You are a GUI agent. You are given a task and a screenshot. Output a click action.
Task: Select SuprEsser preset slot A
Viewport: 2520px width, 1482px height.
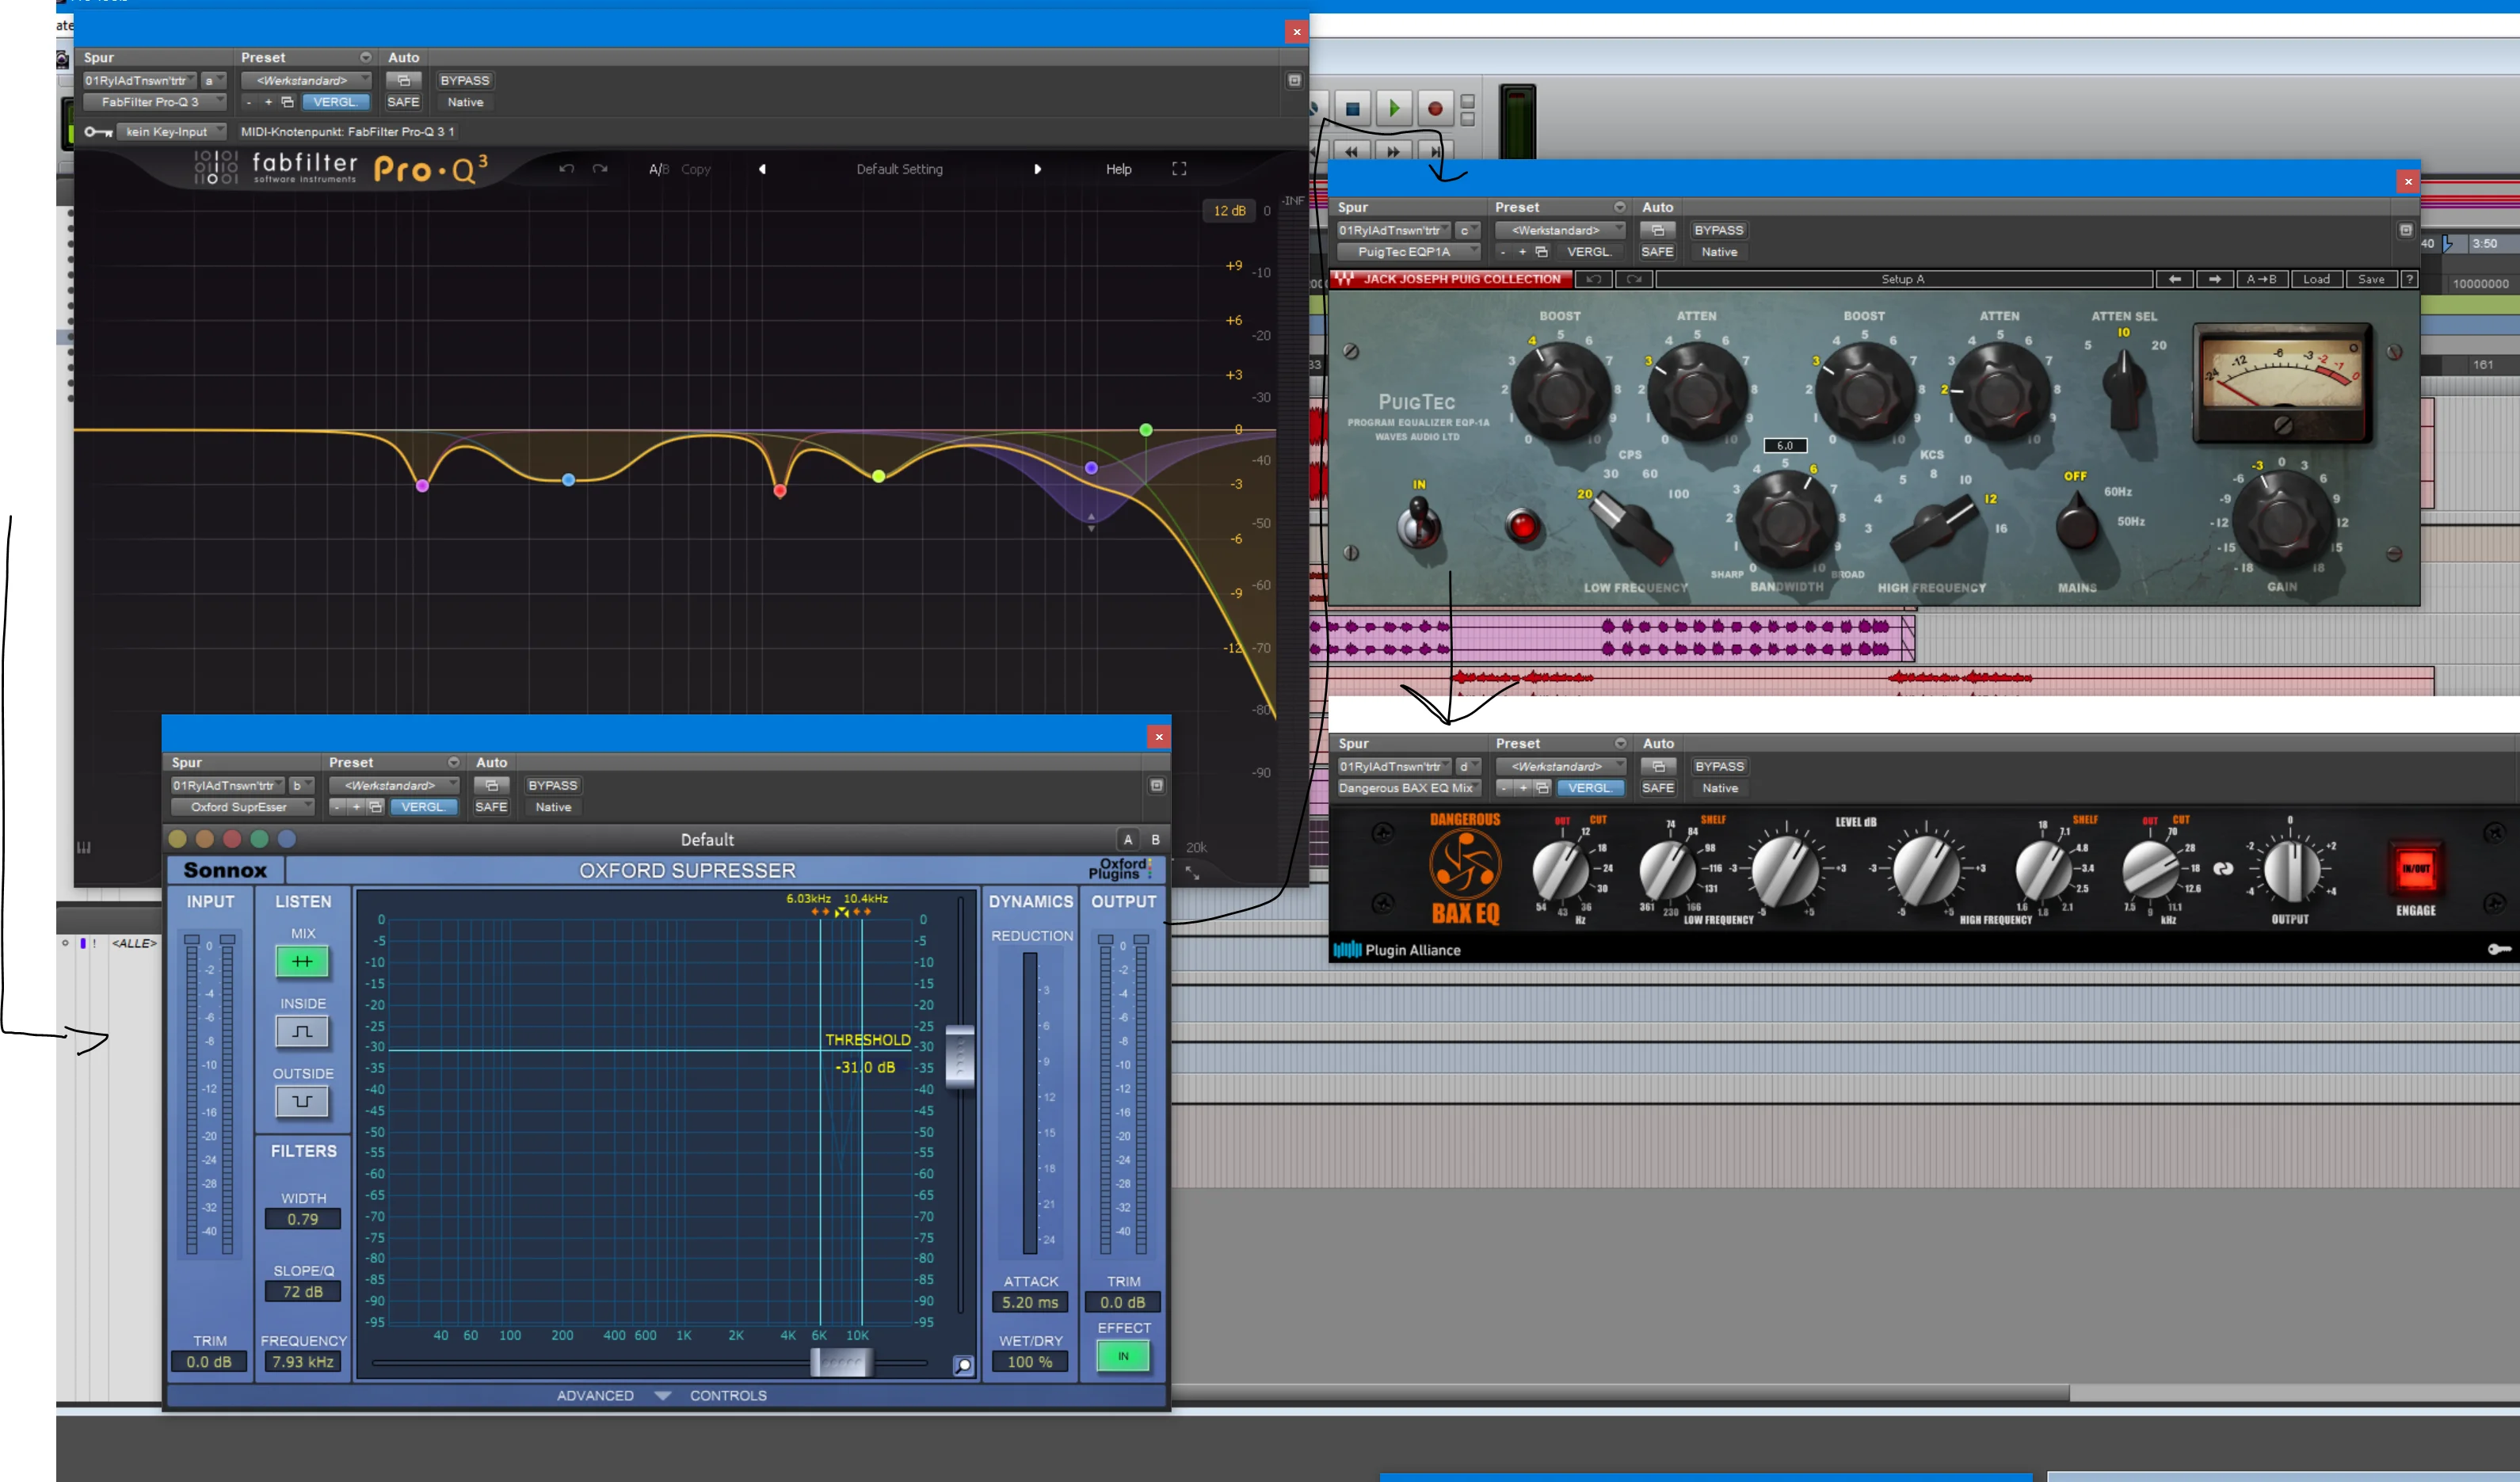pyautogui.click(x=1128, y=839)
